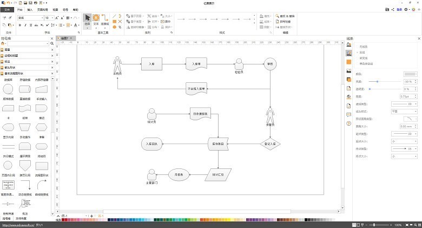Choose the 连接线 connector tool
422x228 pixels.
tap(105, 21)
